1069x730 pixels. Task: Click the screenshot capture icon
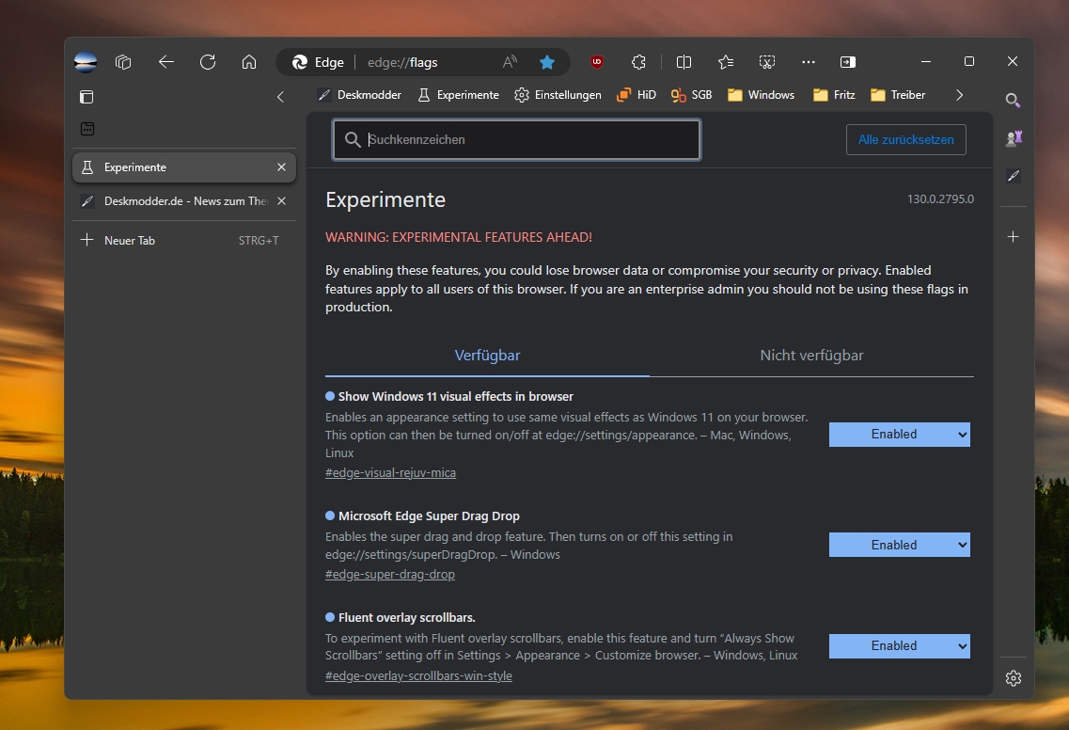pos(767,62)
